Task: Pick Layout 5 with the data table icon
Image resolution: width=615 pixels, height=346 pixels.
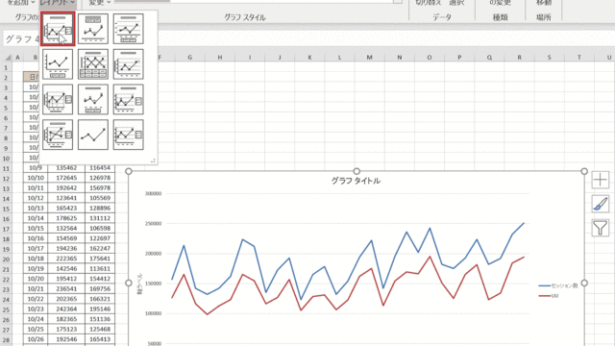Action: (x=93, y=64)
